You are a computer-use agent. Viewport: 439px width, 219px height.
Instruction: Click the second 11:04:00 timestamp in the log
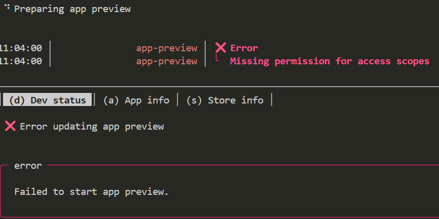click(21, 61)
